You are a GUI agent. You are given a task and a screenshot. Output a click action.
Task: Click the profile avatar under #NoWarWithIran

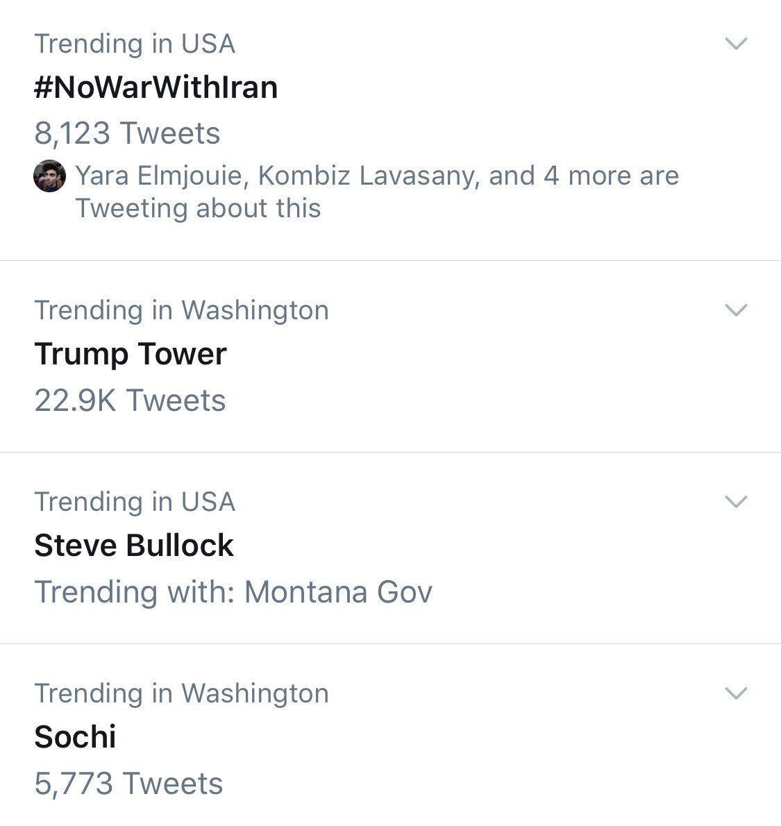click(x=50, y=176)
